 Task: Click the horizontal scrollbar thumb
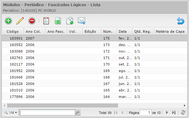pos(63,106)
